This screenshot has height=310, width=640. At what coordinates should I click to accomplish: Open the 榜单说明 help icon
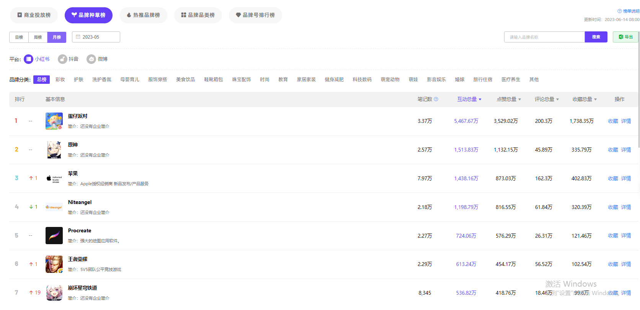tap(619, 11)
